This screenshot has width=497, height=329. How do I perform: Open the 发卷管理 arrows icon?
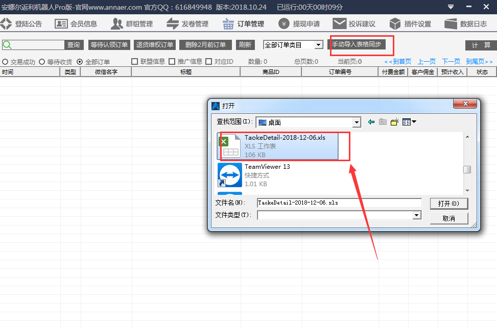pyautogui.click(x=173, y=24)
